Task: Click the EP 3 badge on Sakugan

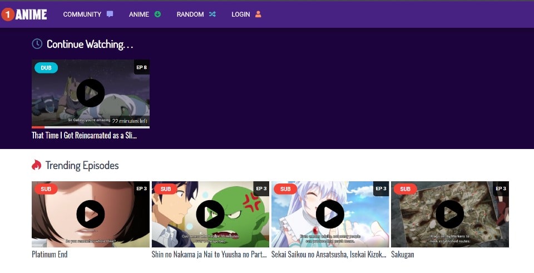Action: pos(501,188)
